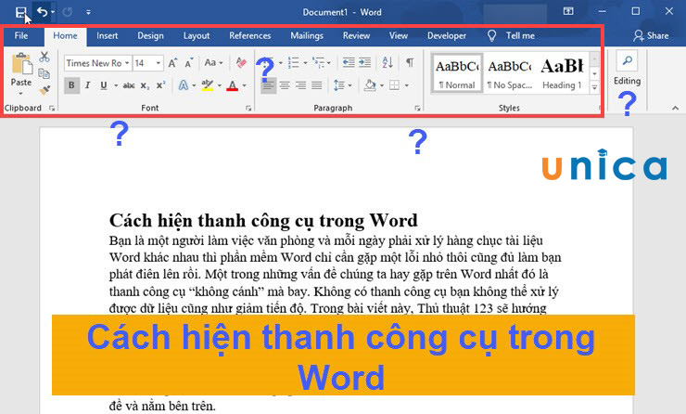Select the Heading 1 style
Screen dimensions: 686x414
click(562, 72)
